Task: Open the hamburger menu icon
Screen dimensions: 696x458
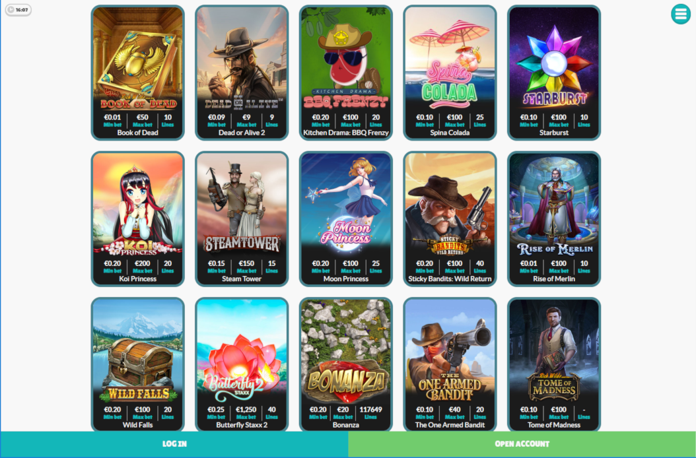Action: 680,15
